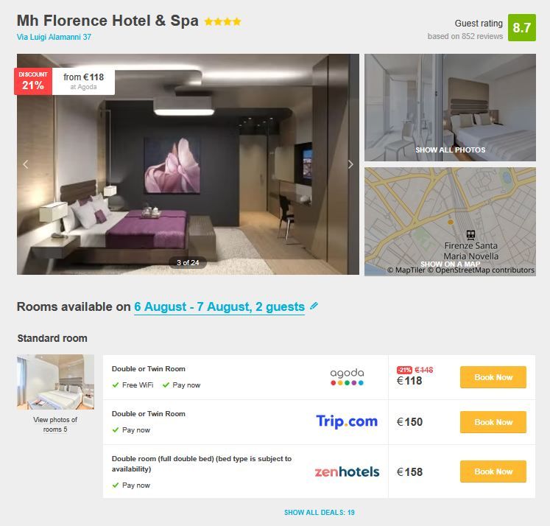Show the hotel on a map
Image resolution: width=550 pixels, height=526 pixels.
[450, 264]
